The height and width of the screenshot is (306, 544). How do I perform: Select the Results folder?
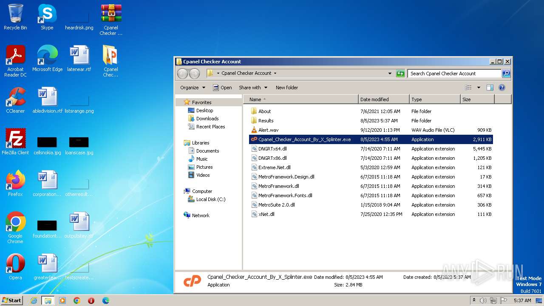(x=371, y=121)
